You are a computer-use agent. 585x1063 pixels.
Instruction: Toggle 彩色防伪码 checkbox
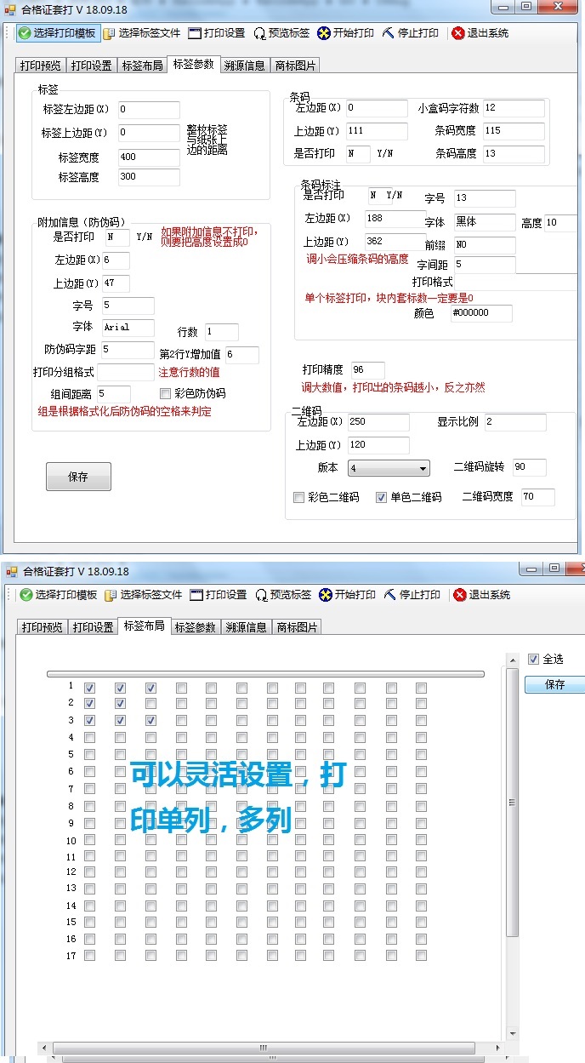click(x=166, y=394)
